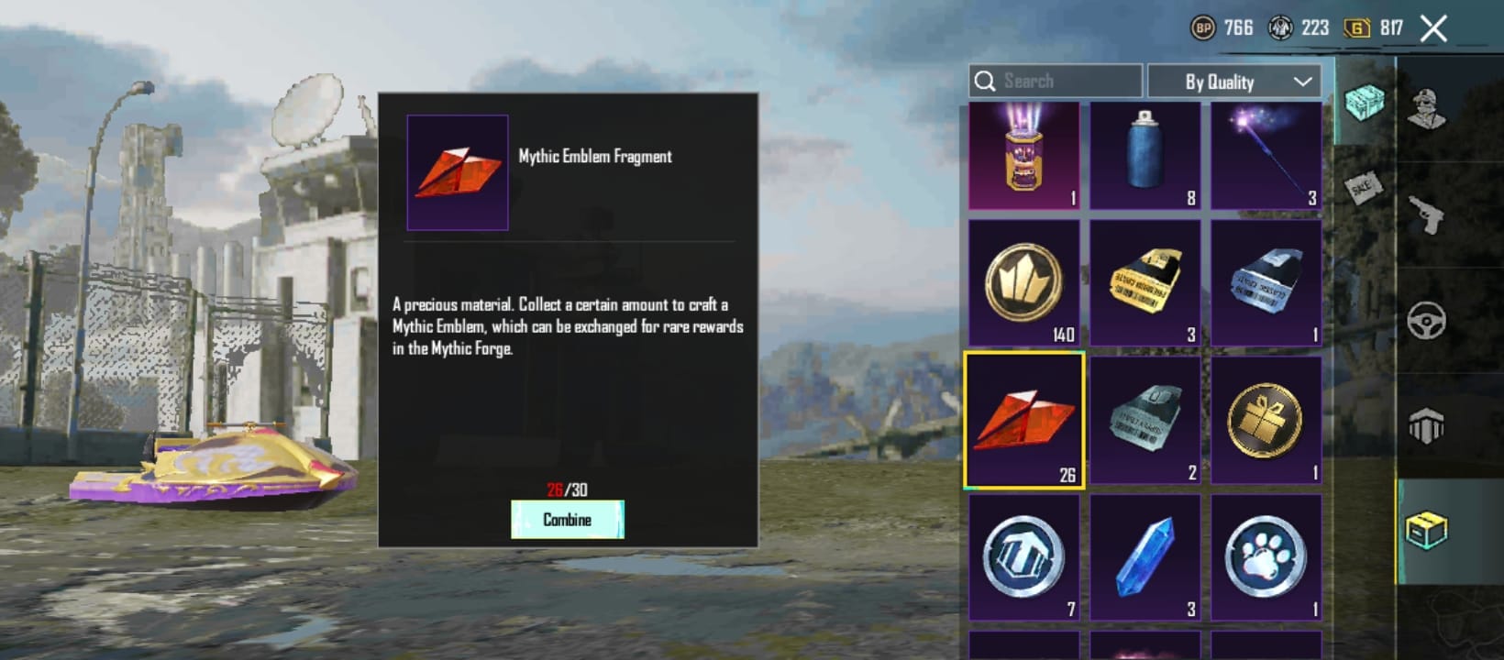
Task: Expand sorting options with chevron arrow
Action: [1302, 82]
